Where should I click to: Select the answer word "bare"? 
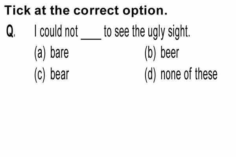[59, 53]
